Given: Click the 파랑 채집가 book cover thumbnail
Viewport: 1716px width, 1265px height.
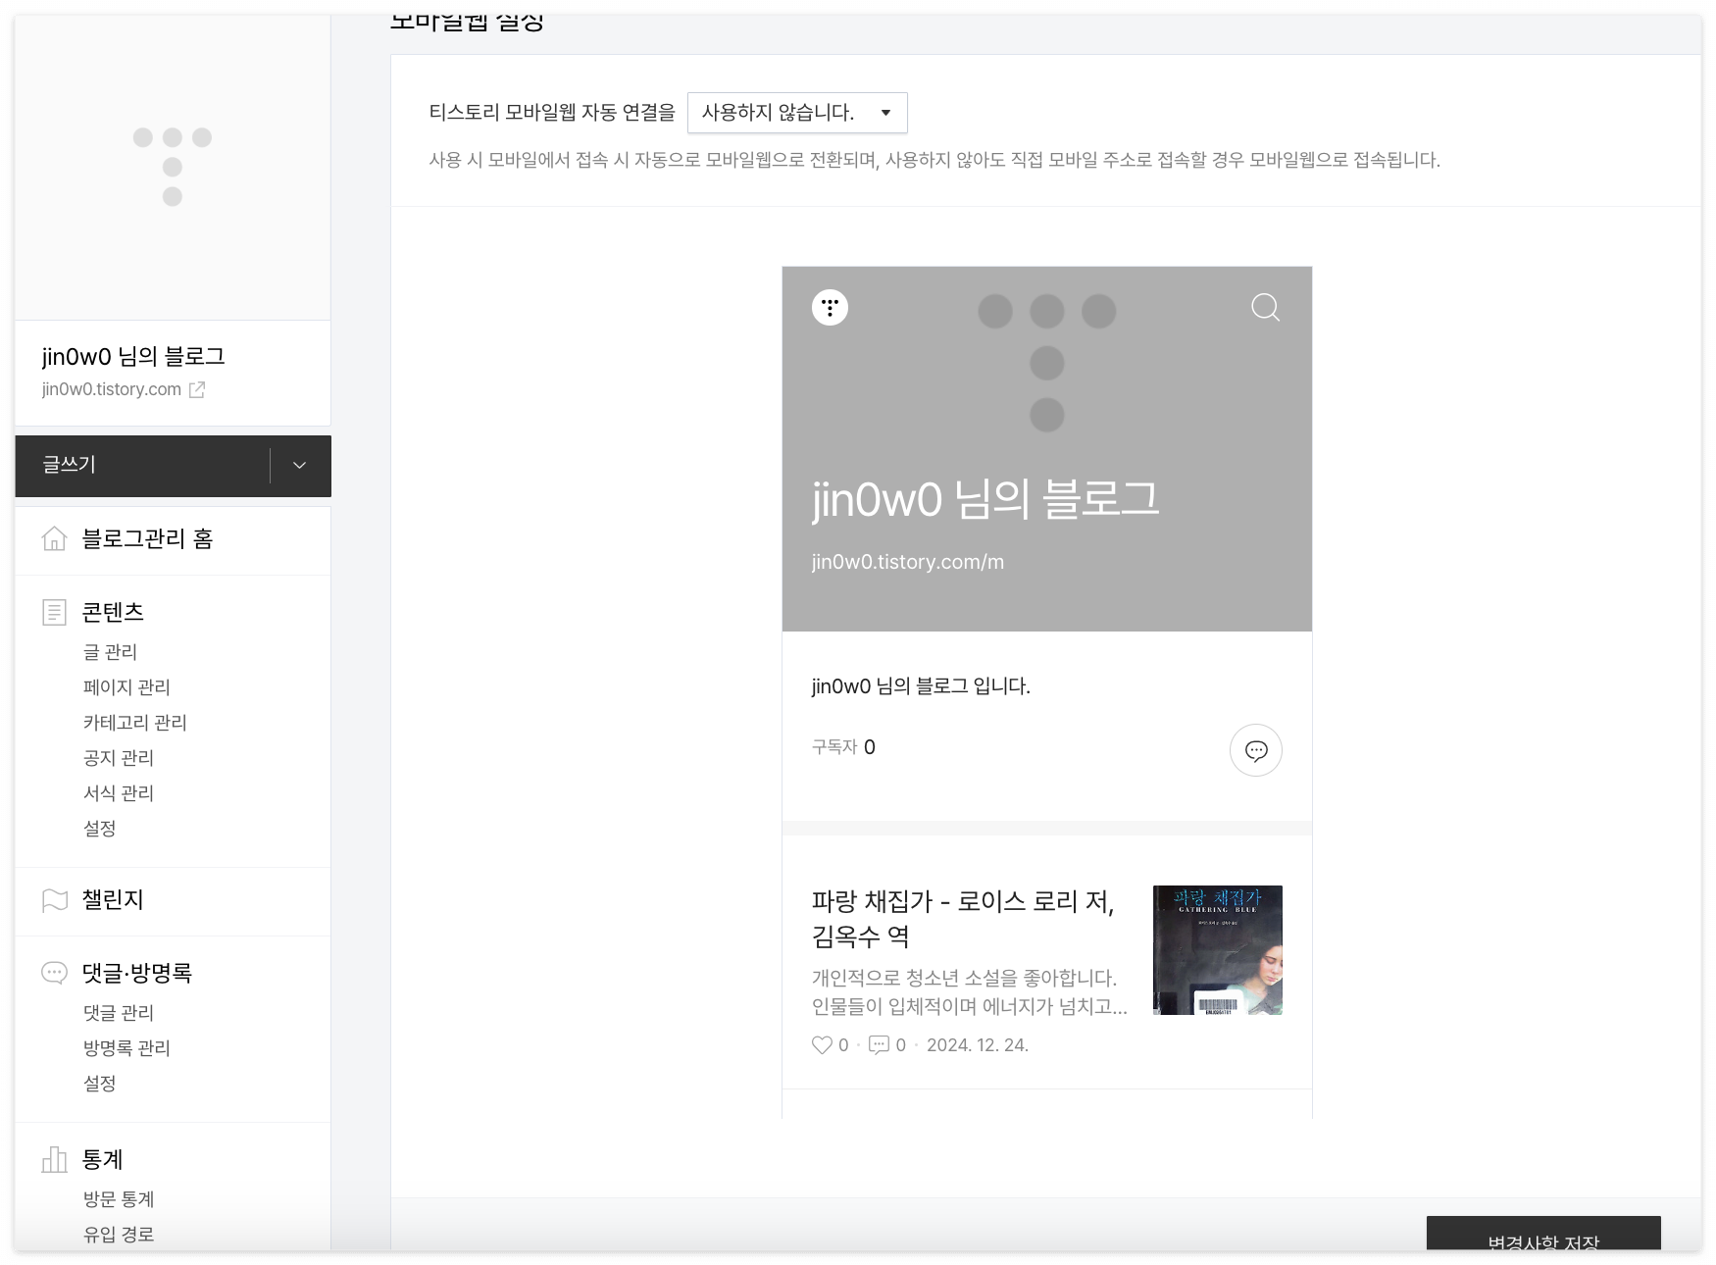Looking at the screenshot, I should pyautogui.click(x=1218, y=950).
